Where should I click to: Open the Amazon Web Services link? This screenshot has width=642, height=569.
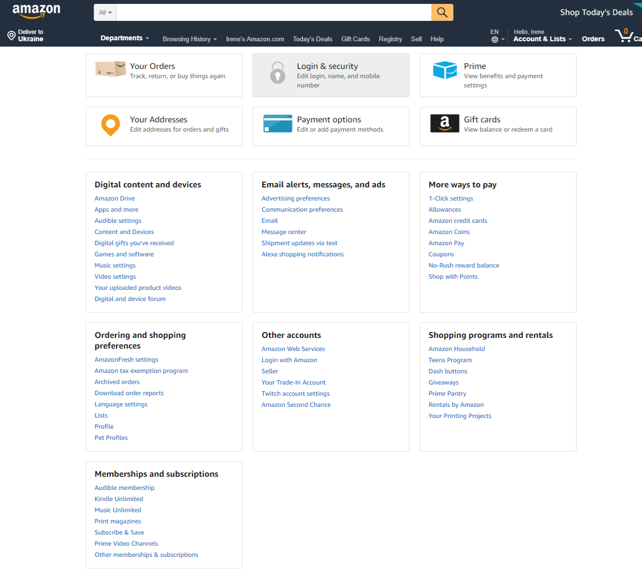pyautogui.click(x=293, y=349)
